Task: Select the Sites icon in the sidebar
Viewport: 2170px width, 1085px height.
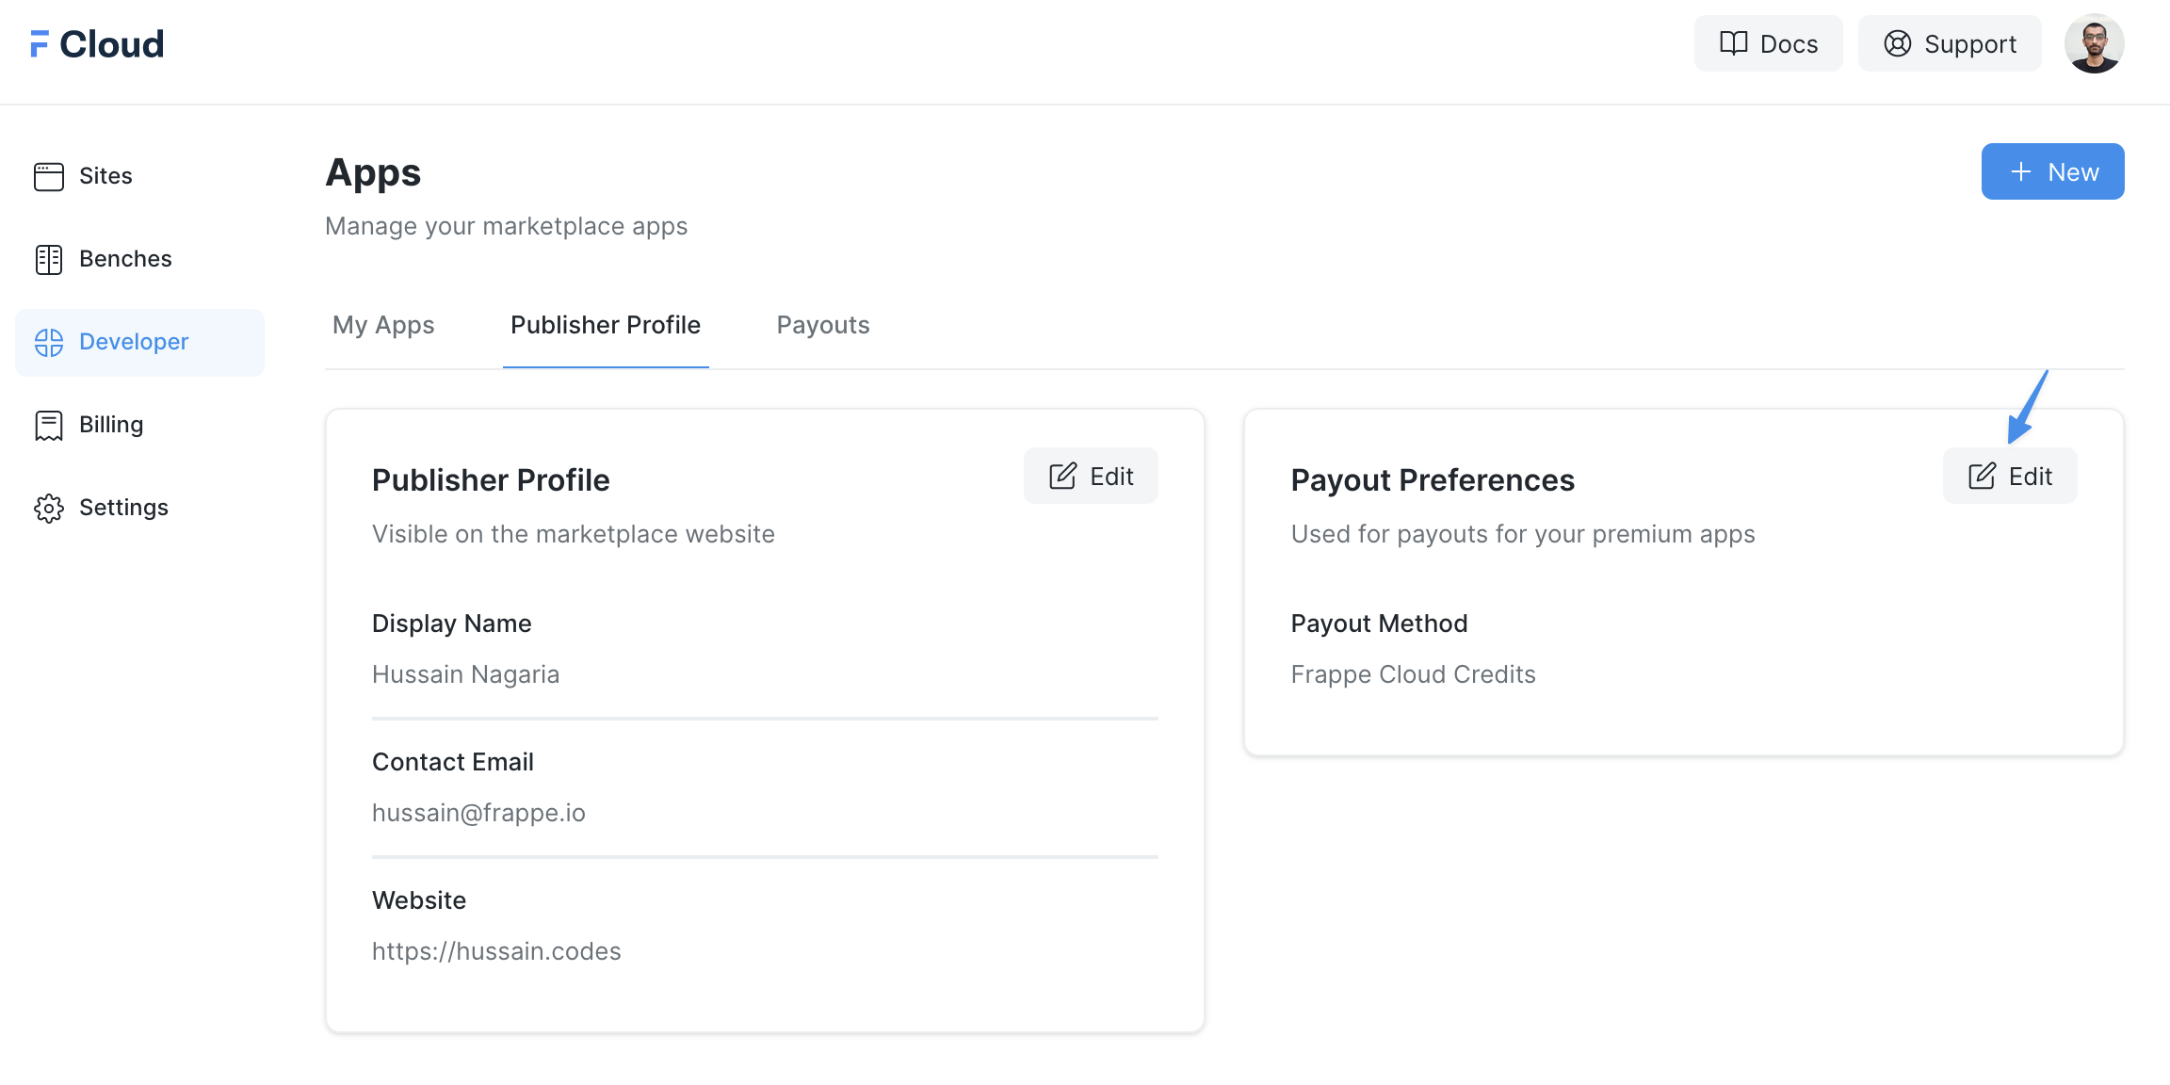Action: (x=48, y=176)
